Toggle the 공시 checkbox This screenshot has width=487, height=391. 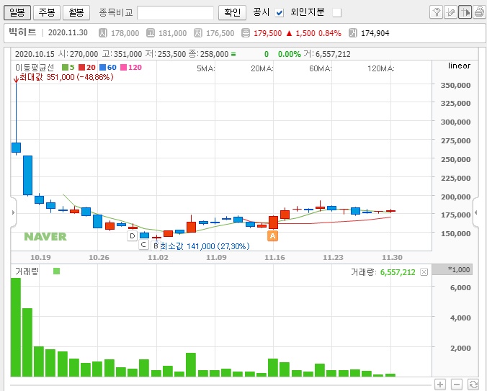(280, 13)
